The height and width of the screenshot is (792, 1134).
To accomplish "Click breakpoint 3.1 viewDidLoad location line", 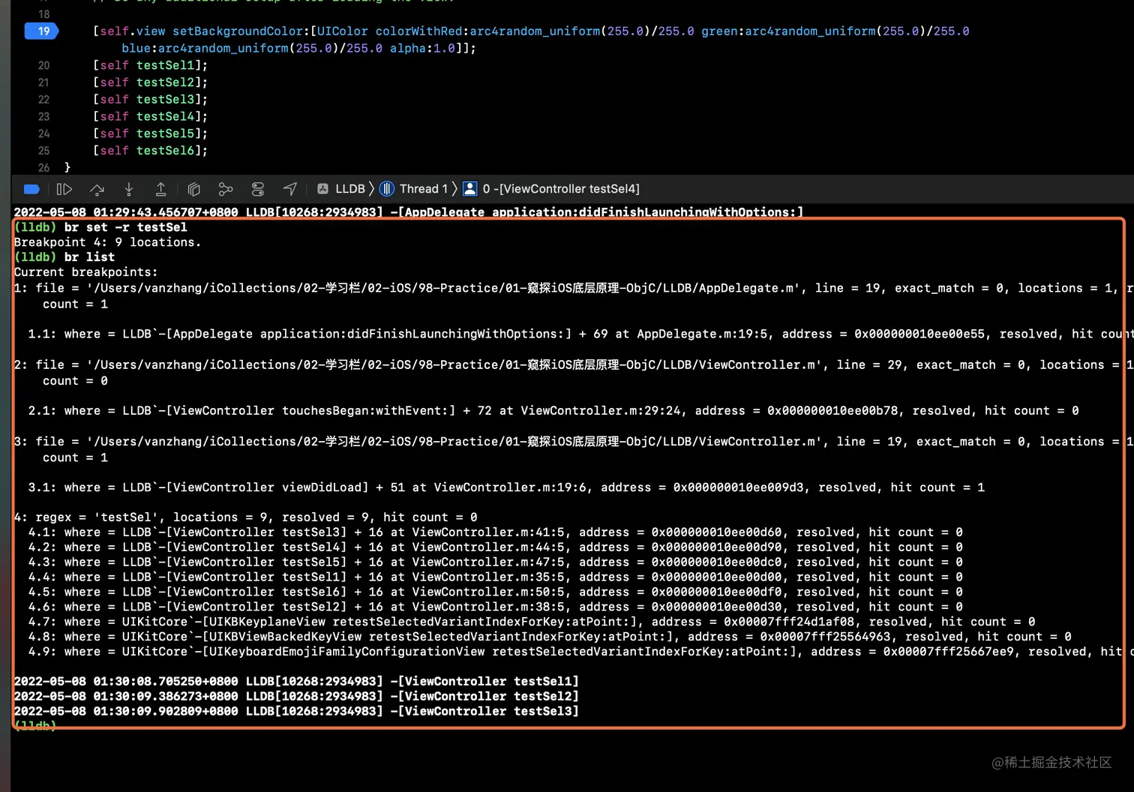I will click(x=506, y=487).
